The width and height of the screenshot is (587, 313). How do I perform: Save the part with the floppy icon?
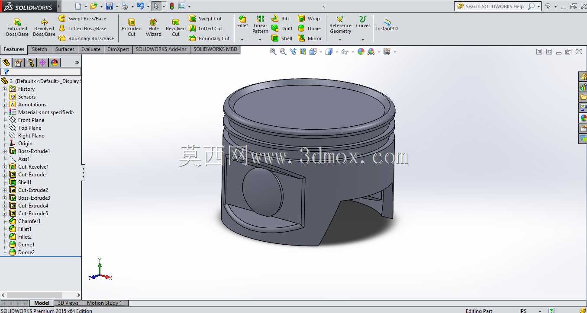110,6
